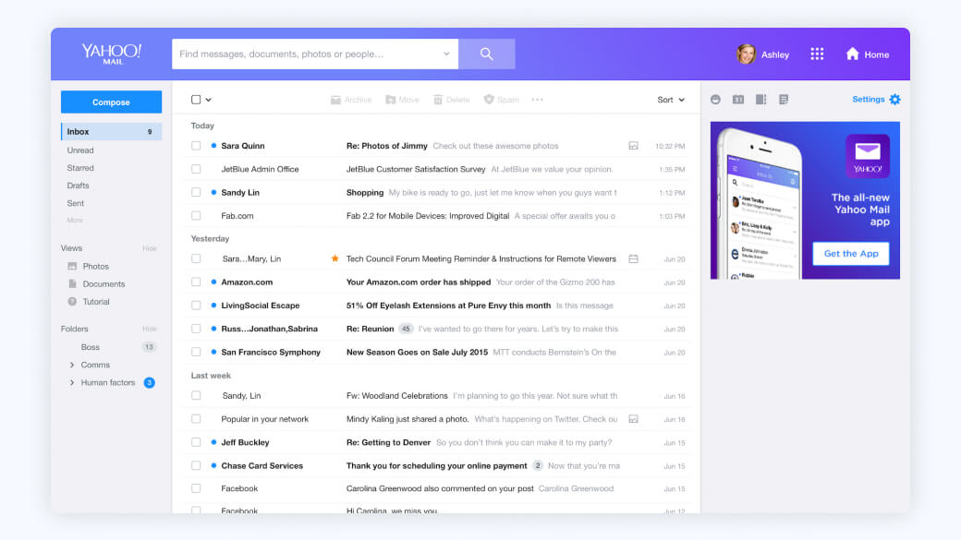The image size is (961, 540).
Task: Click Get the App button
Action: (851, 254)
